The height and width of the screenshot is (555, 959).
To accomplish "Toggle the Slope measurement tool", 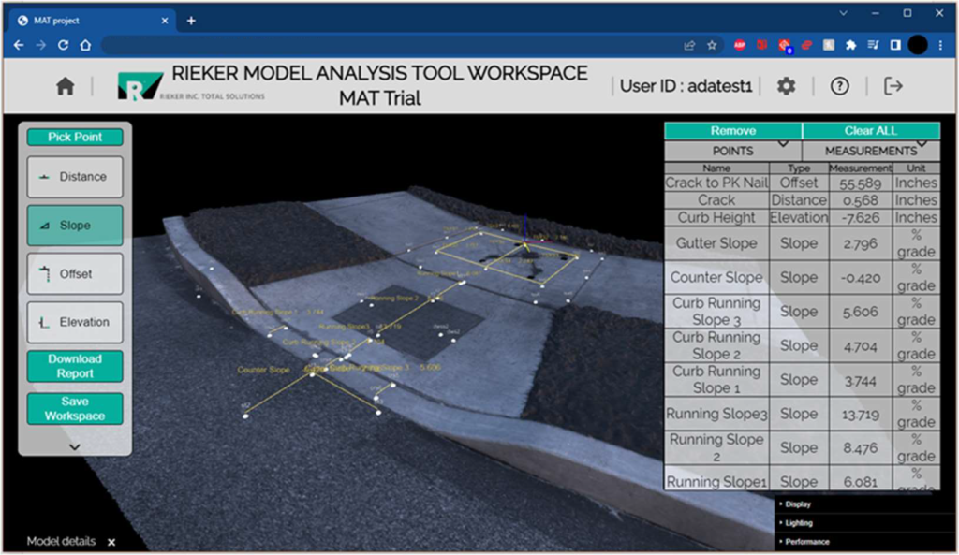I will (x=75, y=226).
